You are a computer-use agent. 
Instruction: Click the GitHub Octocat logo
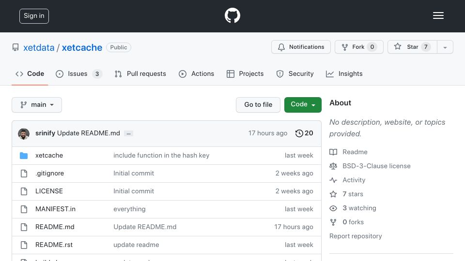click(x=232, y=15)
